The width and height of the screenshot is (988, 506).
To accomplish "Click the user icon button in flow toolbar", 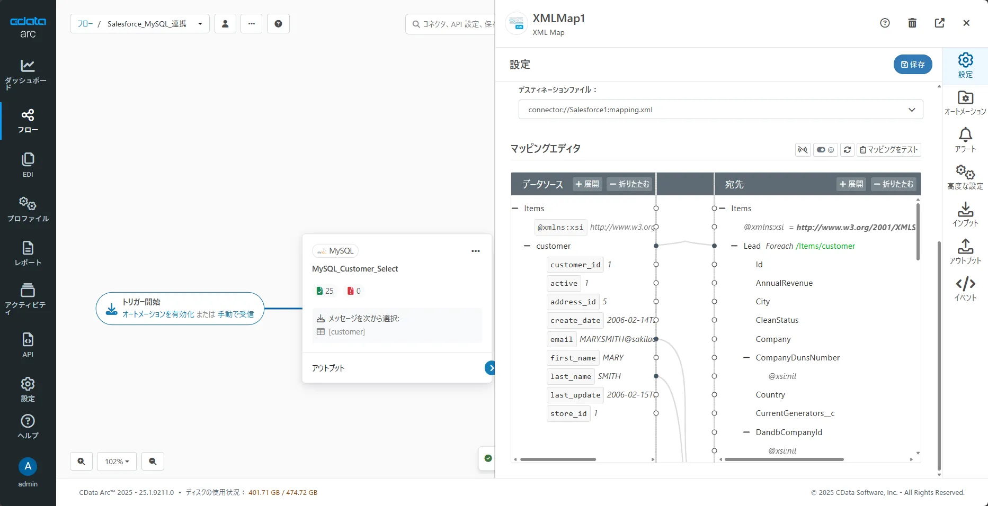I will coord(225,24).
